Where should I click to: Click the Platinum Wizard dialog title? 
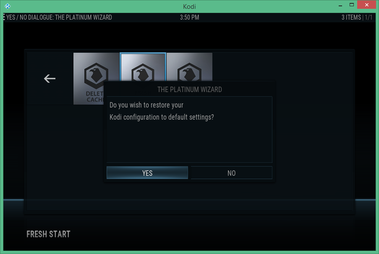[190, 90]
